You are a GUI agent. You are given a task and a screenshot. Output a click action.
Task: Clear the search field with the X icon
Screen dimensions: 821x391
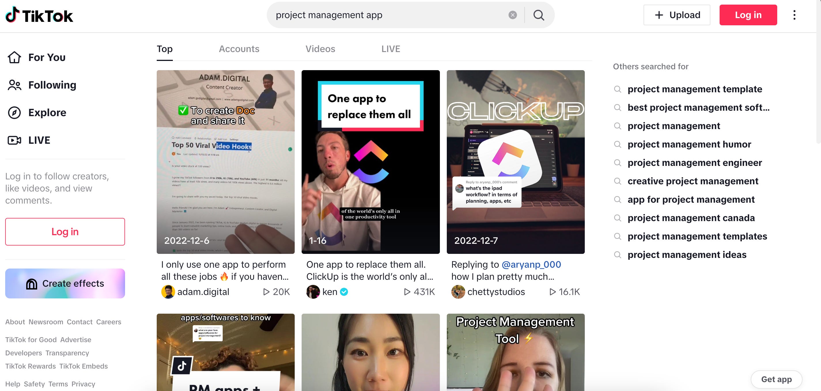[512, 15]
